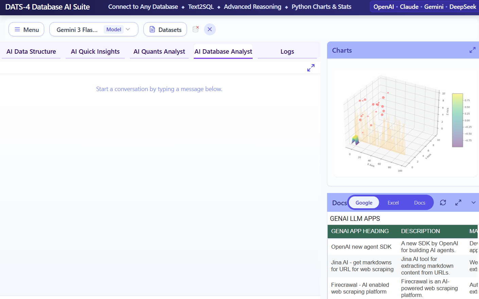
Task: Click the round X clear button
Action: click(210, 29)
